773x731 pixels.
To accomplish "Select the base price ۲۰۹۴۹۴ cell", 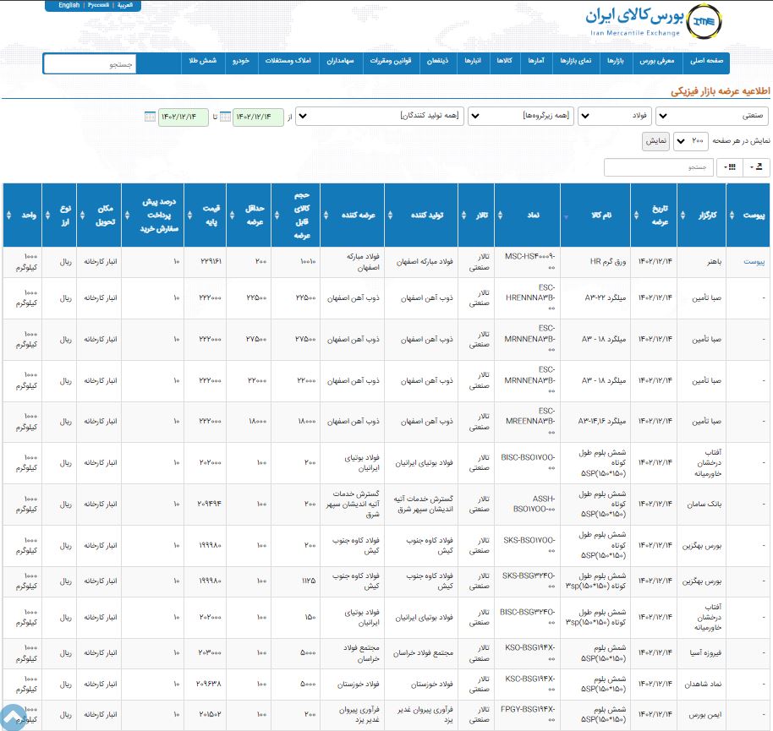I will point(205,505).
